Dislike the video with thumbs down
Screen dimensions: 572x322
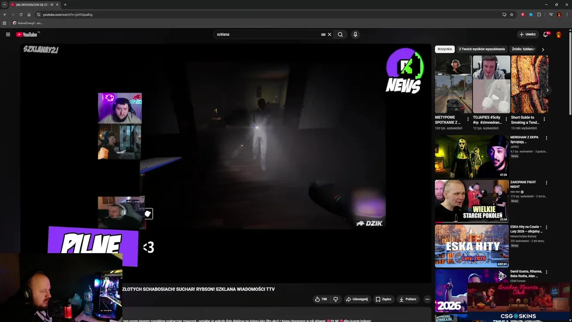click(x=336, y=299)
